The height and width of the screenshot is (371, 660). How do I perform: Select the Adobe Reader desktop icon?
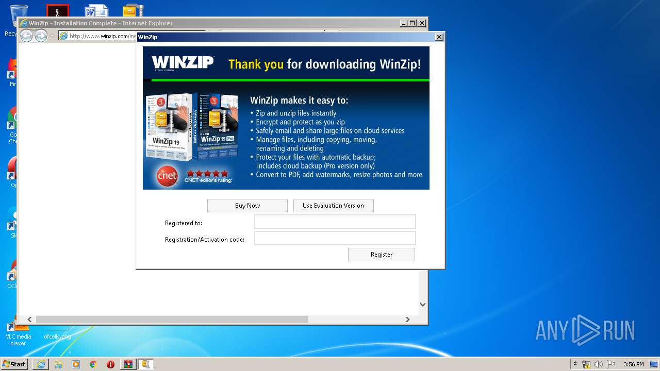click(x=57, y=10)
